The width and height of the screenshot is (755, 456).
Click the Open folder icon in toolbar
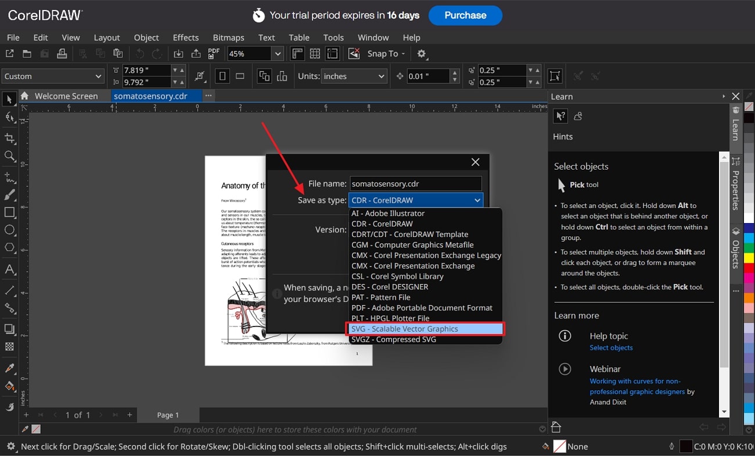tap(27, 53)
